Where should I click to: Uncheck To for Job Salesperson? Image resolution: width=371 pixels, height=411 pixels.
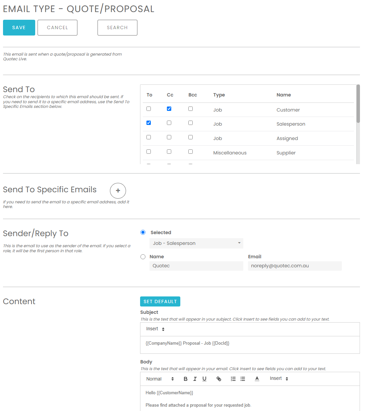tap(149, 123)
